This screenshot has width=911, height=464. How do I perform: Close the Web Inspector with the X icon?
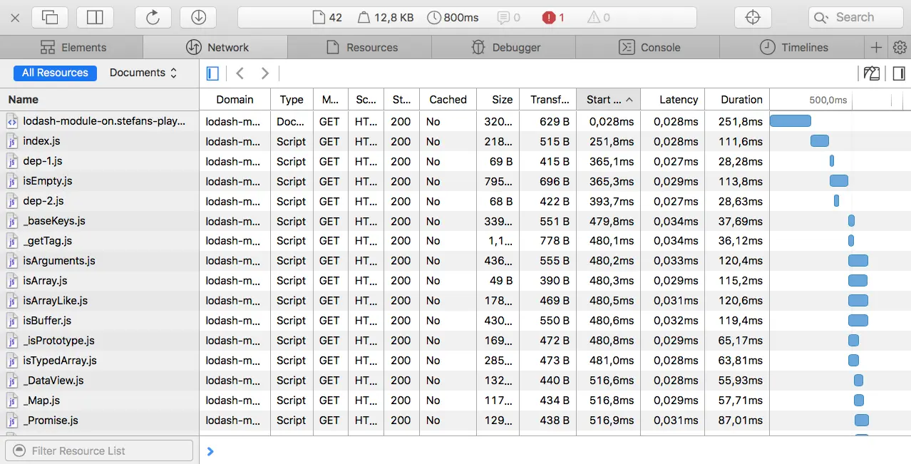point(15,17)
